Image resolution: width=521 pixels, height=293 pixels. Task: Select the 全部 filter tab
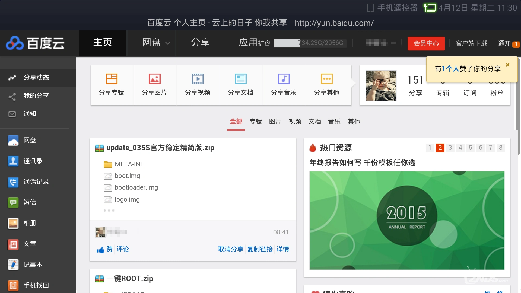coord(236,122)
